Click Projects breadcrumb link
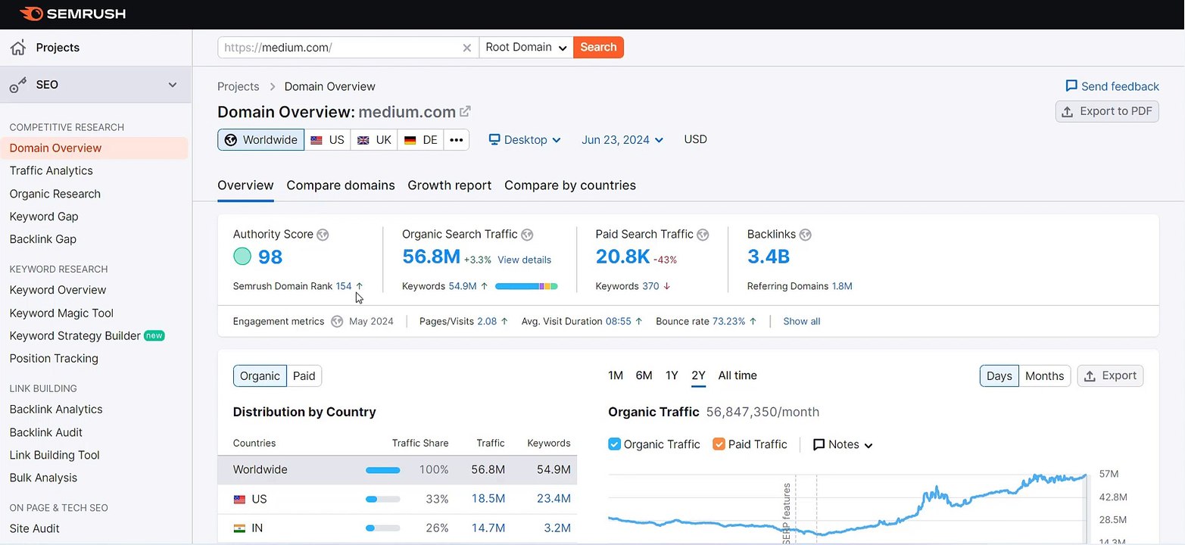This screenshot has width=1185, height=545. [238, 86]
